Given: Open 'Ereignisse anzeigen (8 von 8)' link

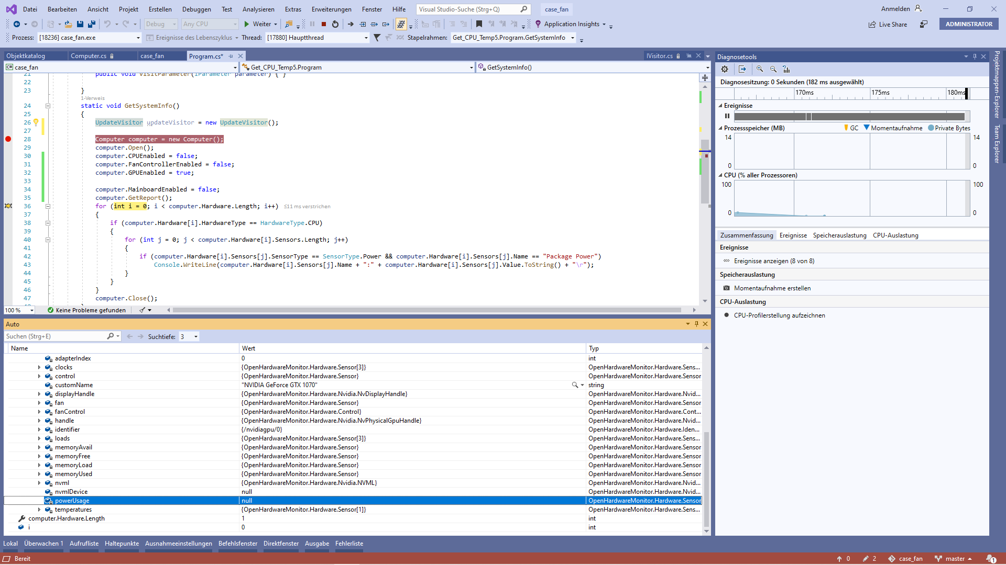Looking at the screenshot, I should tap(773, 261).
